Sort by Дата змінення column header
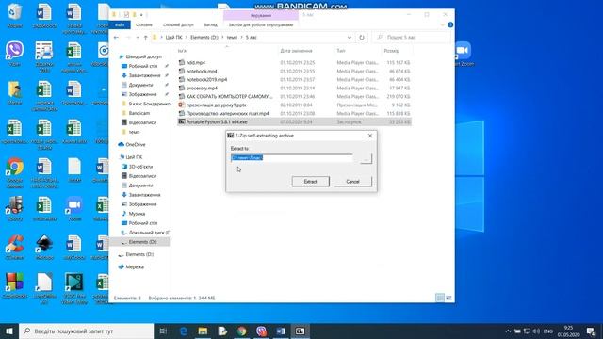The width and height of the screenshot is (603, 339). pos(296,51)
